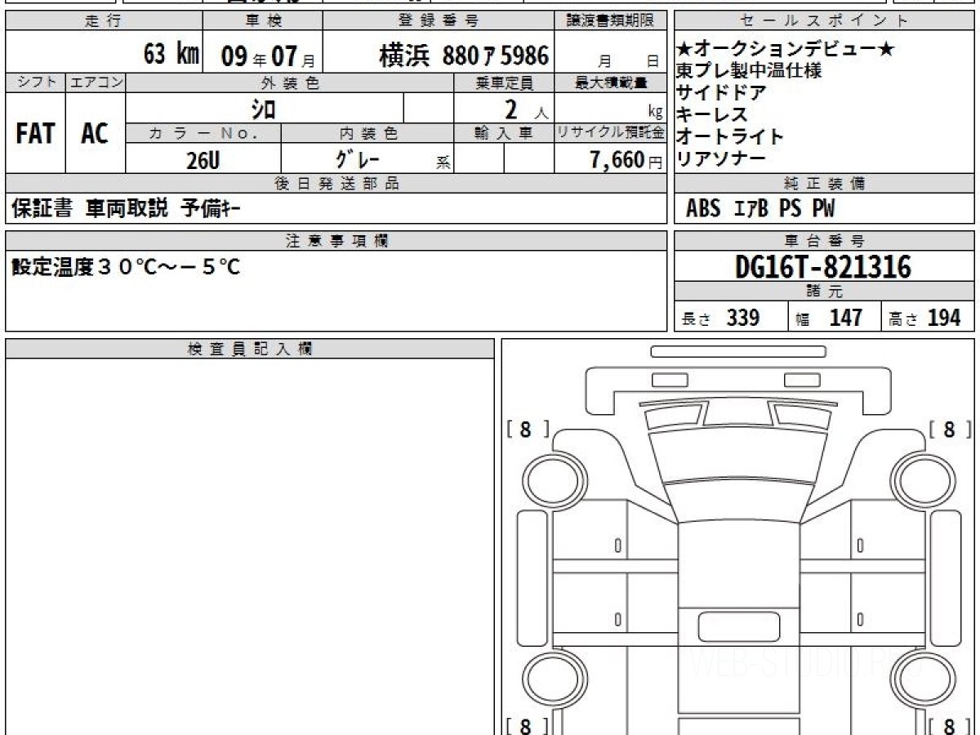Click the オークションデビュー sales point line
Screen dimensions: 980x735
(786, 51)
